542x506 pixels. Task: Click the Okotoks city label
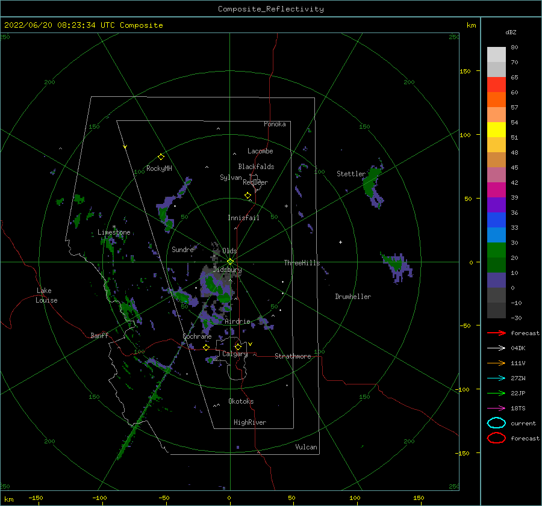(x=241, y=401)
